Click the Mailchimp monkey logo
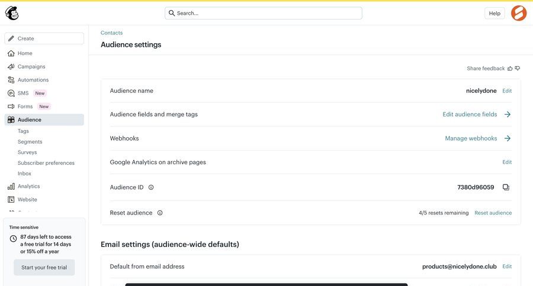The height and width of the screenshot is (286, 533). (x=12, y=13)
